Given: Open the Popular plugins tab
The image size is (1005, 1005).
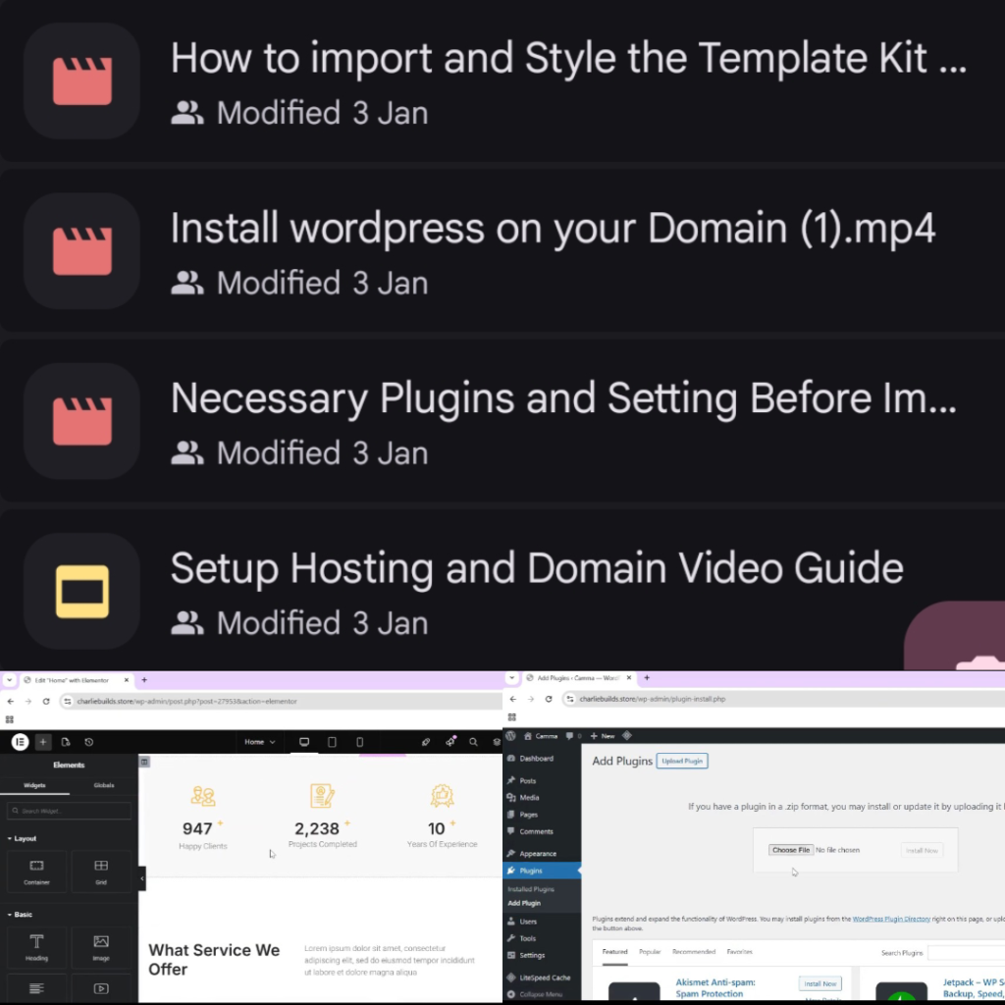Looking at the screenshot, I should [x=650, y=952].
